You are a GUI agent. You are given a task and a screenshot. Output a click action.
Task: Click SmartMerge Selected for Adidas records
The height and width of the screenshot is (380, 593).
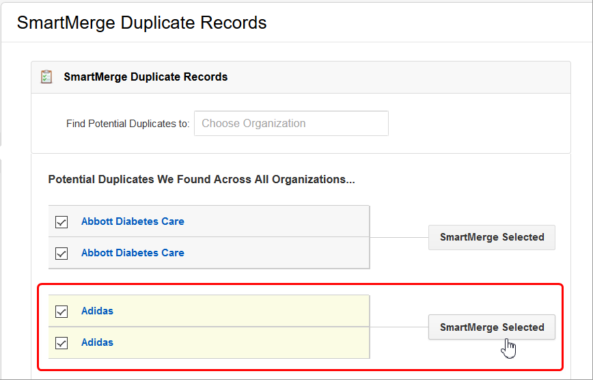pyautogui.click(x=492, y=327)
